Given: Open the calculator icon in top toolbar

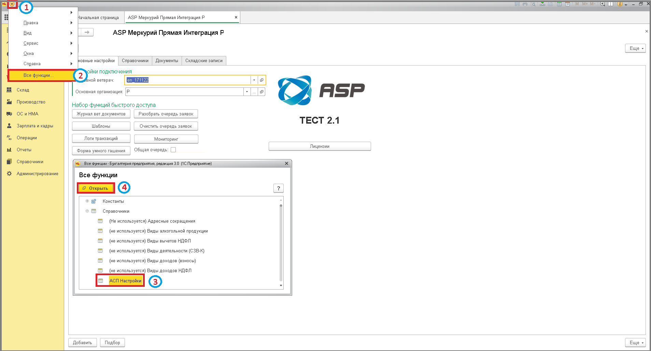Looking at the screenshot, I should [559, 4].
